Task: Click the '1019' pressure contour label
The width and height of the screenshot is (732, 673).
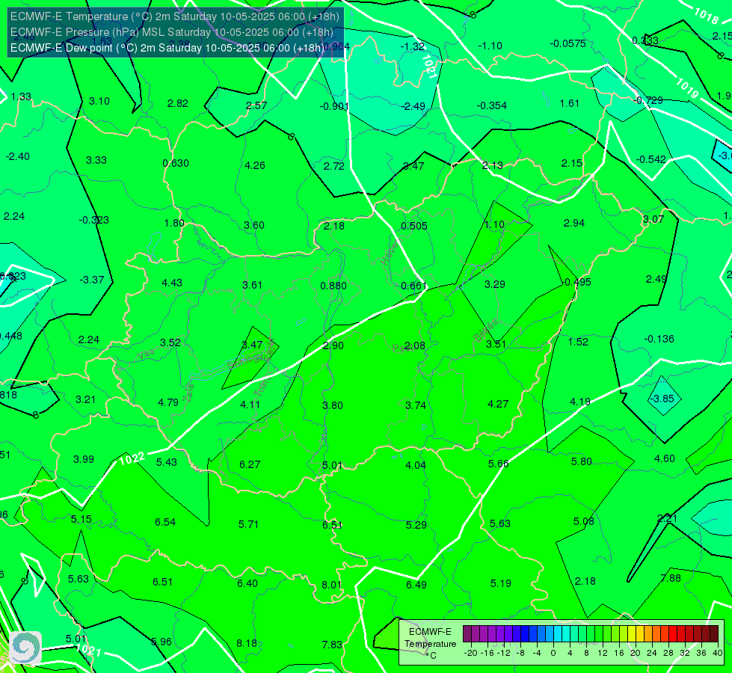Action: (x=687, y=87)
